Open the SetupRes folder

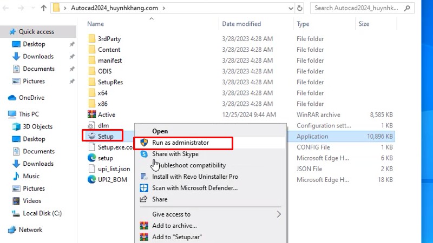[x=110, y=82]
